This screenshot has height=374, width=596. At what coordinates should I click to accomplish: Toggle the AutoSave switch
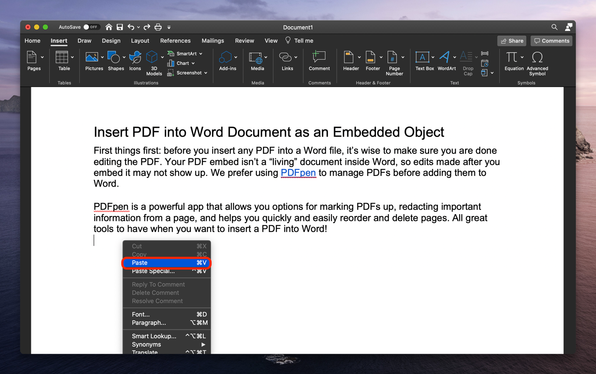(x=91, y=27)
